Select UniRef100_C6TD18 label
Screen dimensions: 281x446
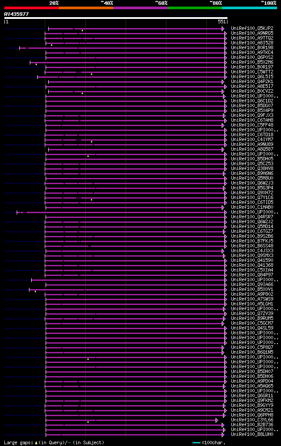click(x=252, y=135)
